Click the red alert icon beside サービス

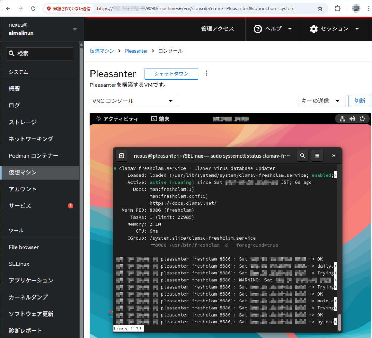click(x=70, y=206)
